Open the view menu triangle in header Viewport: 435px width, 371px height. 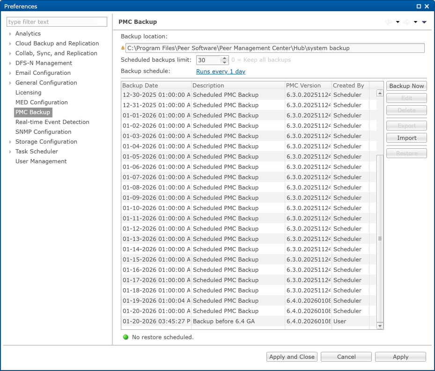[x=424, y=22]
